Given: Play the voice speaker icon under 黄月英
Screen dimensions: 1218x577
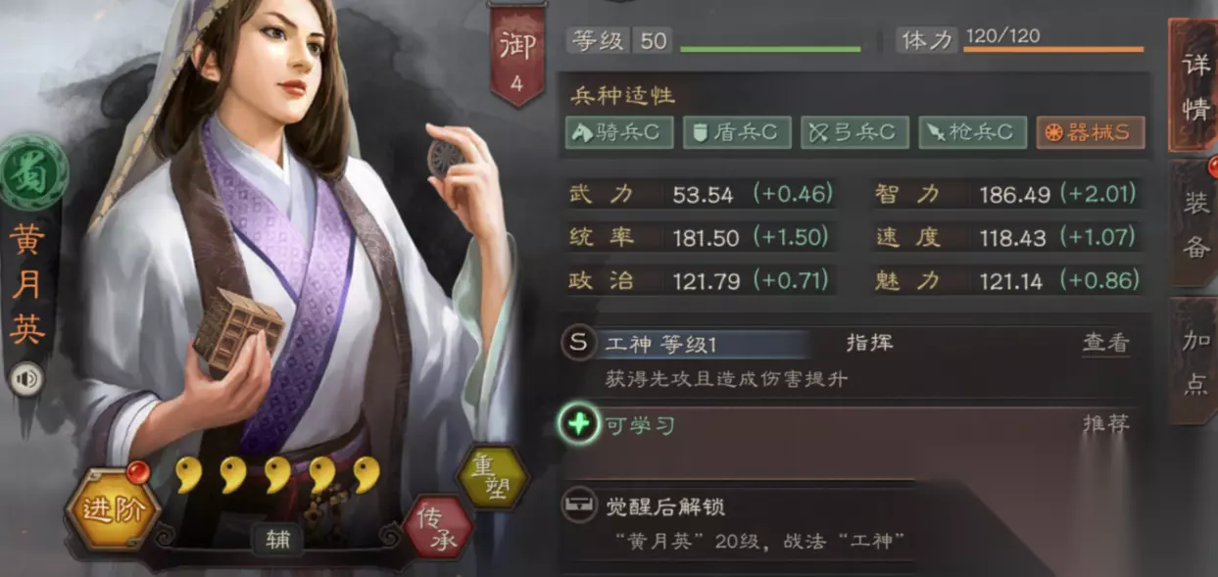Looking at the screenshot, I should (x=27, y=379).
